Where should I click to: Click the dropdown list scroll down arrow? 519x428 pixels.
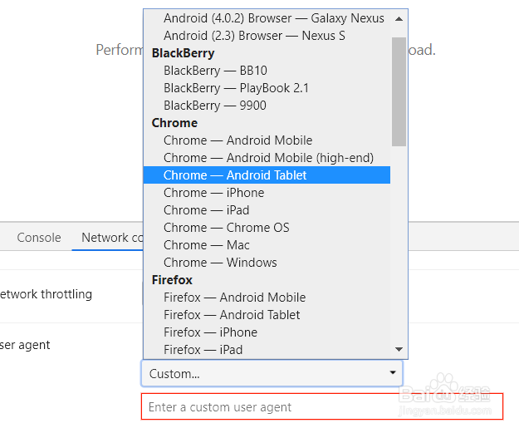(399, 349)
